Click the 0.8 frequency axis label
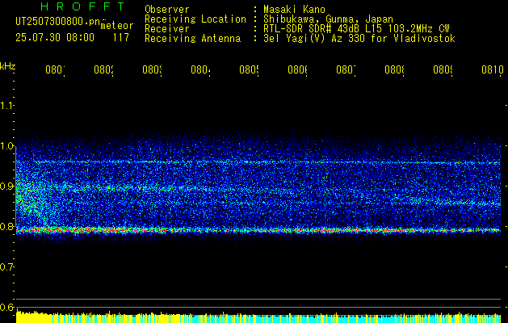 point(6,226)
